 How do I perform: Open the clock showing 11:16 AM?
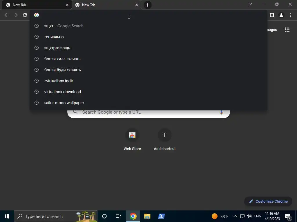272,216
